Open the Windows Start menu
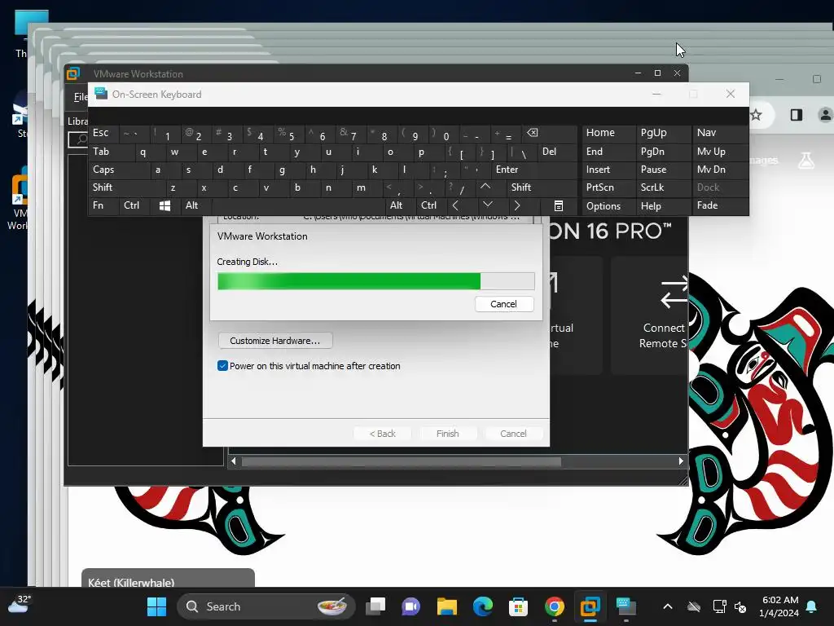The height and width of the screenshot is (626, 834). (x=156, y=606)
